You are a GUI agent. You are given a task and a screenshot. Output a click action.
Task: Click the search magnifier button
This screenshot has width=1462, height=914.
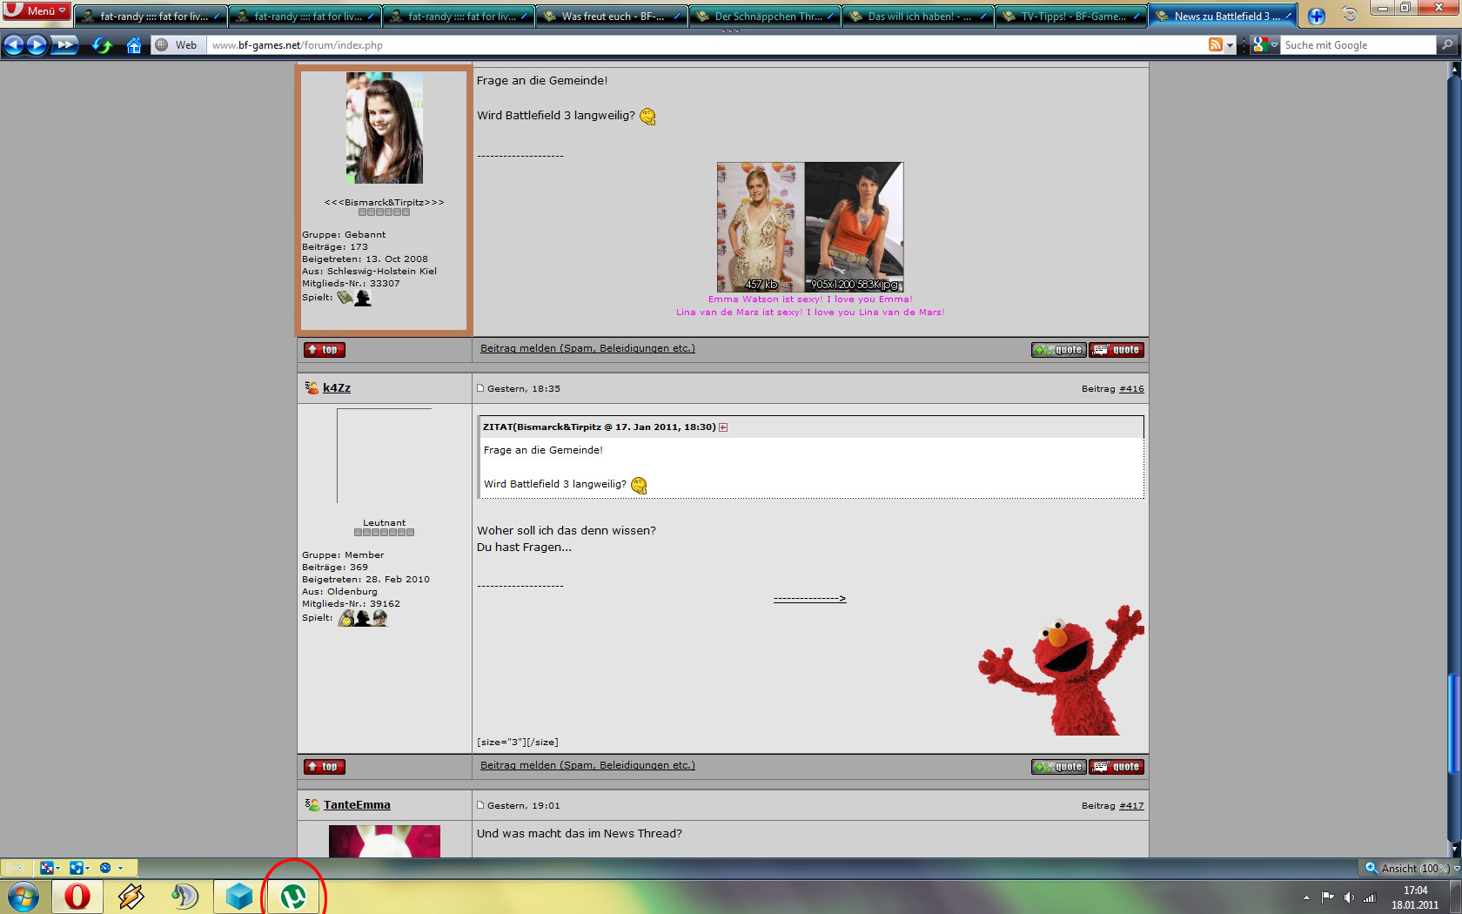coord(1447,45)
